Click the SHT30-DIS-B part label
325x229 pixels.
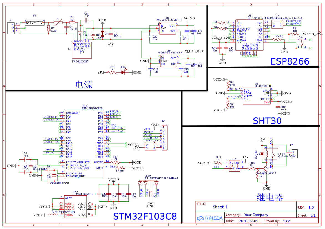click(263, 86)
